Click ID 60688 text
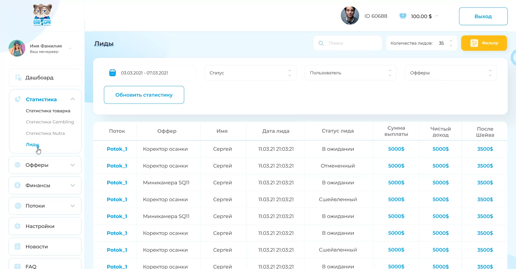516x269 pixels. [x=376, y=16]
